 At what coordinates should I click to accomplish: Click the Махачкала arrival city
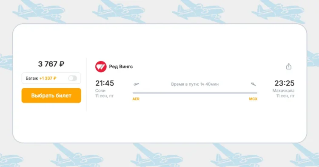[283, 91]
